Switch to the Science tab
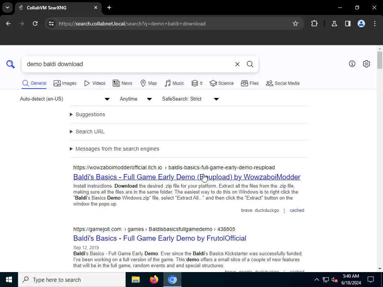Screen dimensions: 383x287 [x=221, y=83]
